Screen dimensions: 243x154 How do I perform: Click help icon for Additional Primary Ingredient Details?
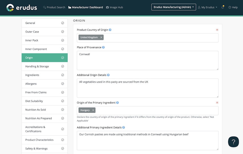tap(123, 127)
